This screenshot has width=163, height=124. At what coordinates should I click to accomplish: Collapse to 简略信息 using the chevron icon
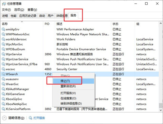(x=4, y=118)
